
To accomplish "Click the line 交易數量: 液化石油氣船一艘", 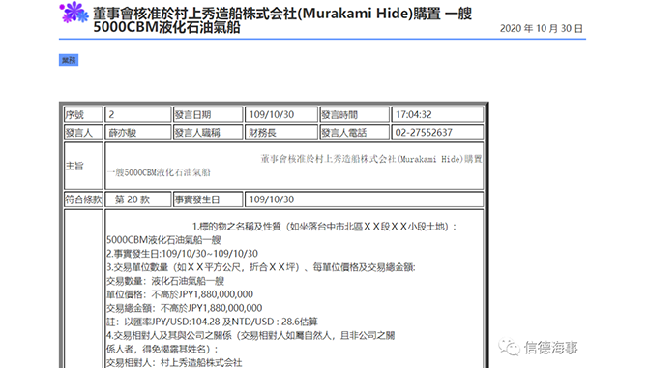I will pyautogui.click(x=165, y=281).
